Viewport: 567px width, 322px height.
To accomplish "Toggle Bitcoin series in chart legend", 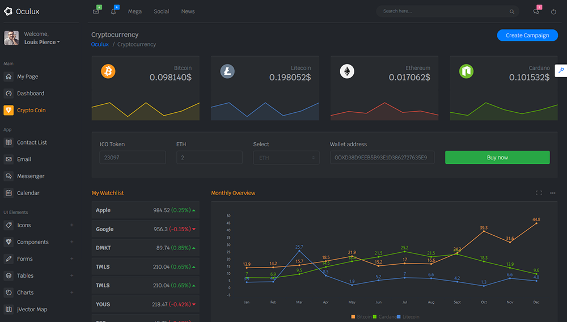I will click(x=362, y=317).
